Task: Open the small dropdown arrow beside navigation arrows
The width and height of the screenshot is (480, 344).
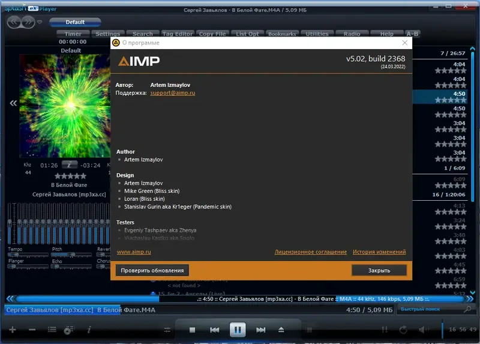Action: [x=40, y=22]
